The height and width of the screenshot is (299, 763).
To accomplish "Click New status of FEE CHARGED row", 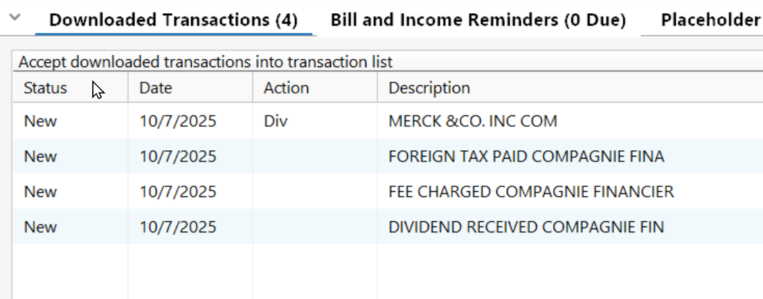I will (40, 192).
